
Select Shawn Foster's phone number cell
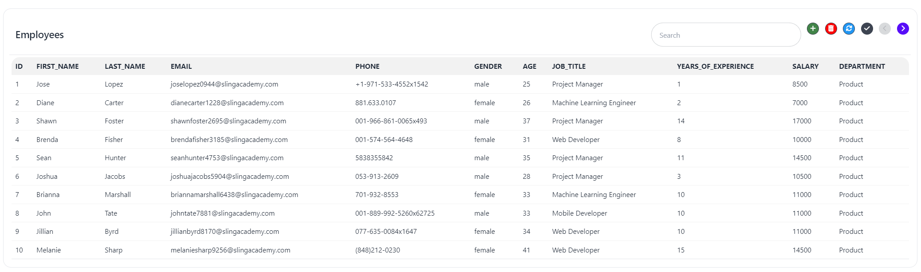coord(391,121)
